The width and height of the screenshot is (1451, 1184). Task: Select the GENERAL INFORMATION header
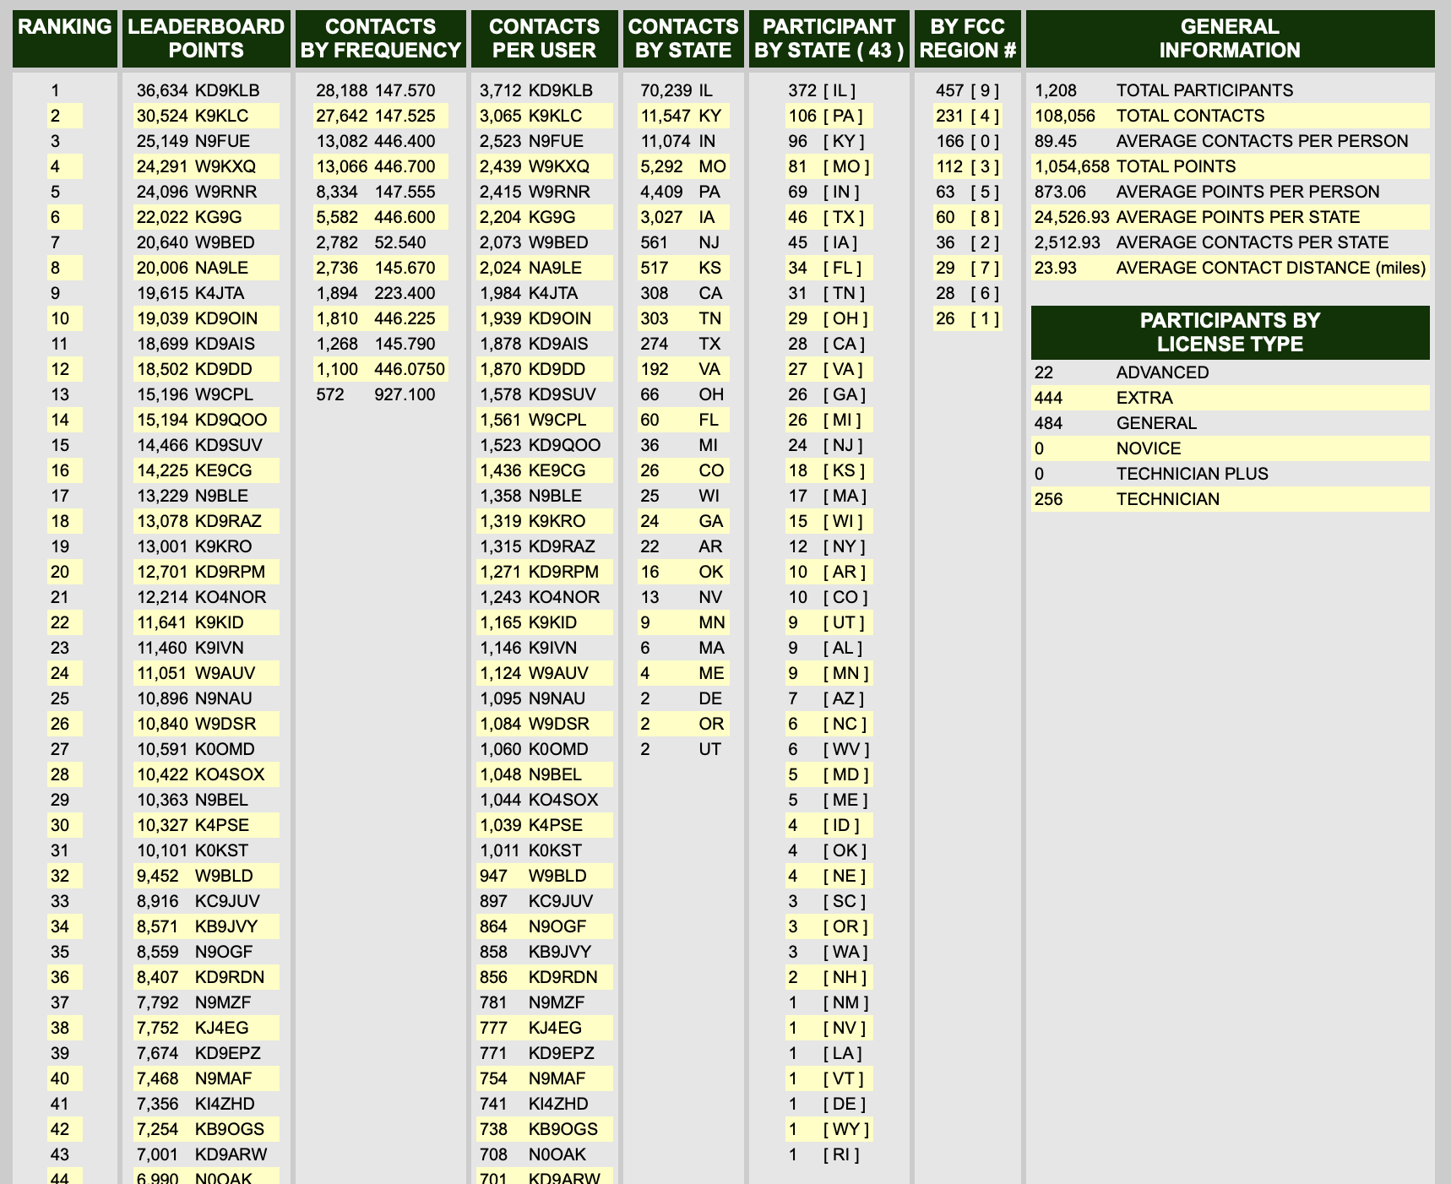(x=1229, y=38)
